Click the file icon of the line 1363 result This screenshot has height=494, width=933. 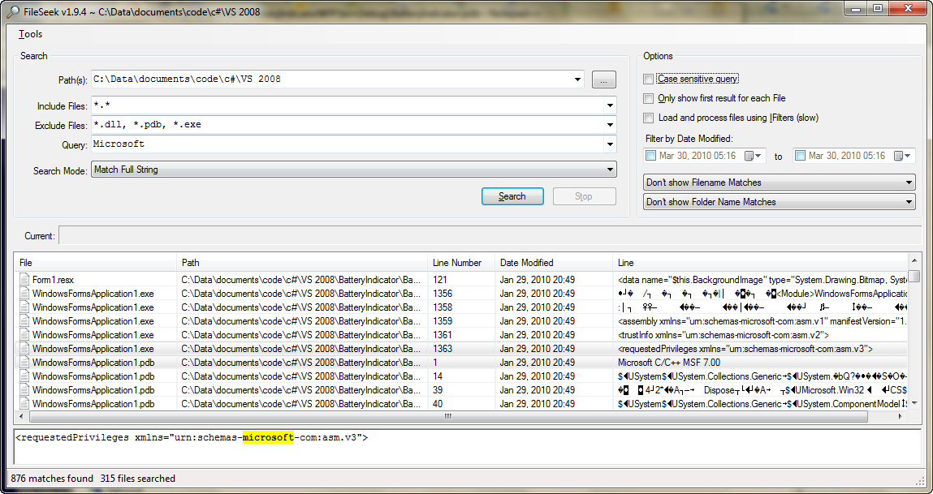(25, 348)
